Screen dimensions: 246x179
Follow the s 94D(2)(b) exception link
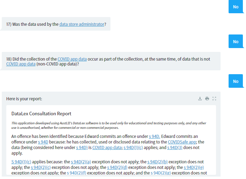(157, 162)
